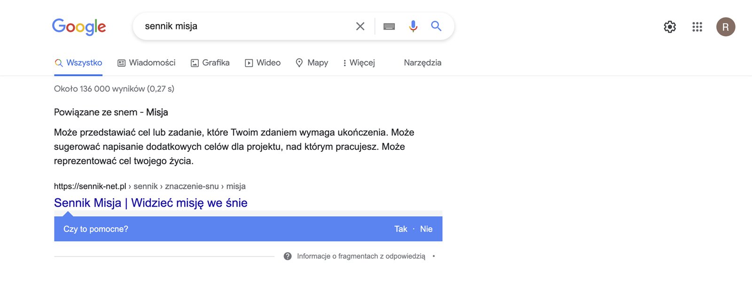This screenshot has height=287, width=752.
Task: Open the Sennik Misja result link
Action: pos(150,203)
